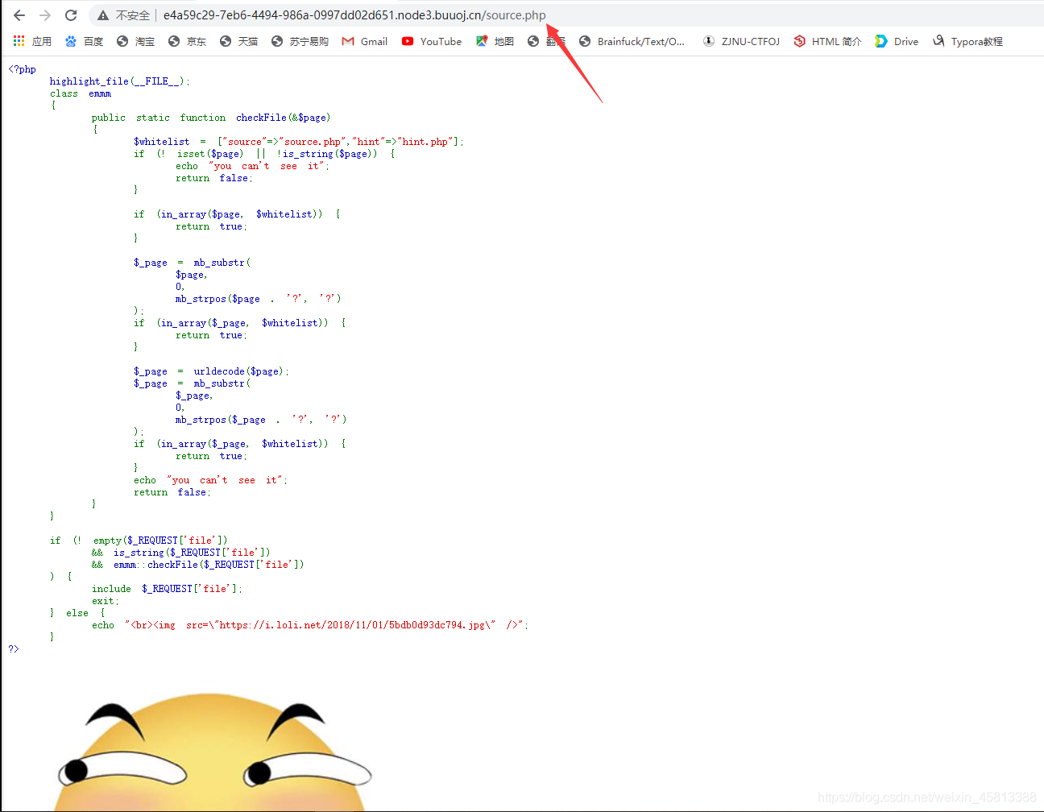
Task: Open the Typora教程 bookmark
Action: click(967, 41)
